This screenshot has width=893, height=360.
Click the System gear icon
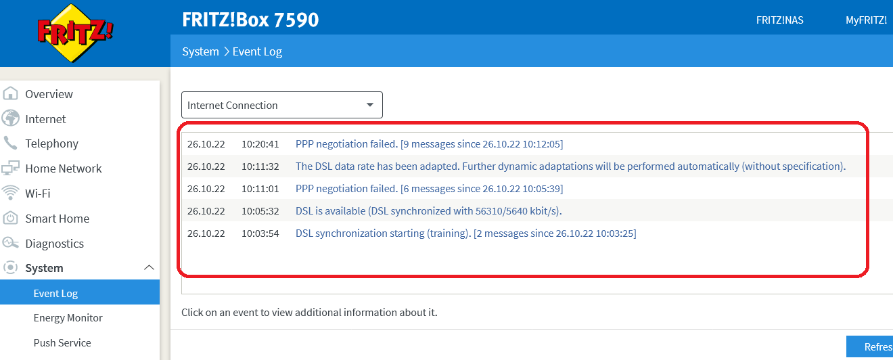pos(11,268)
